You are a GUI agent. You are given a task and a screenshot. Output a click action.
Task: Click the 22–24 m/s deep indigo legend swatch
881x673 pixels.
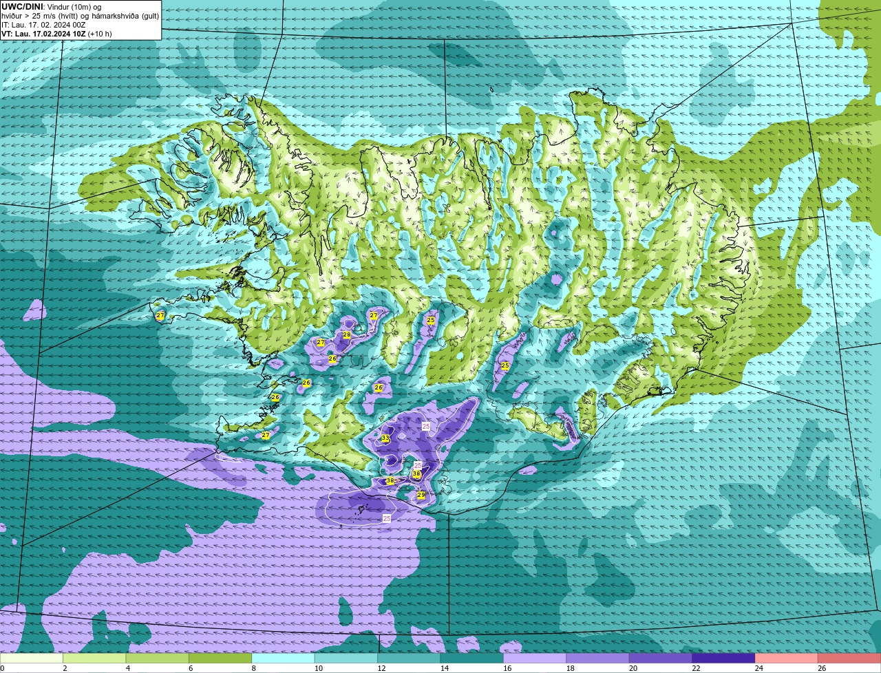(x=723, y=658)
